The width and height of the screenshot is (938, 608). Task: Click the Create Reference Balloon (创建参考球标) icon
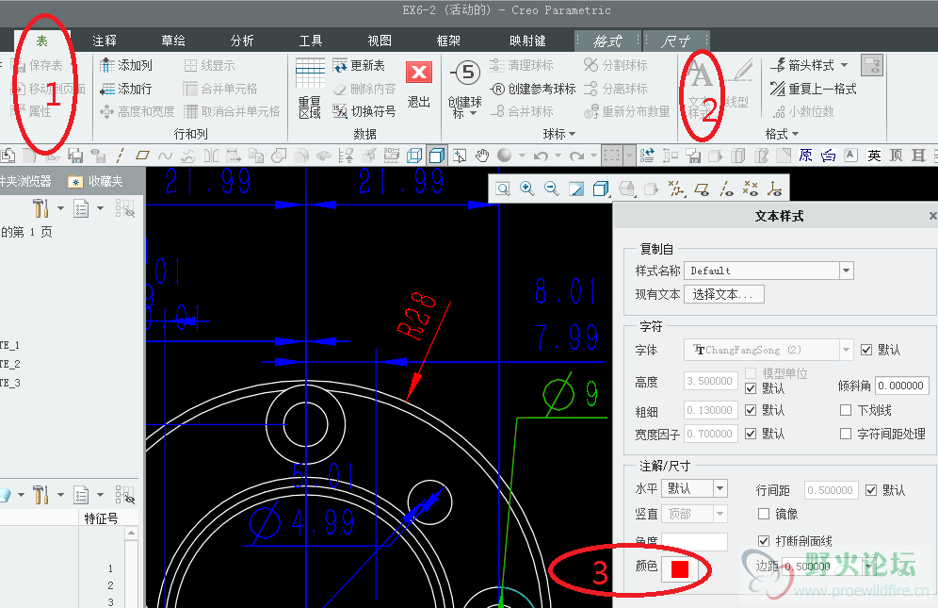pyautogui.click(x=497, y=90)
